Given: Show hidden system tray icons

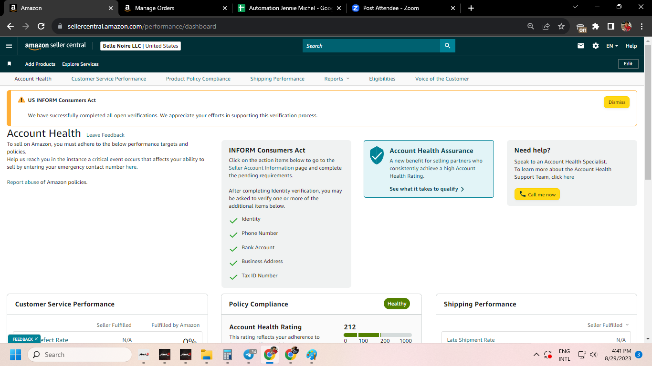Looking at the screenshot, I should 536,355.
